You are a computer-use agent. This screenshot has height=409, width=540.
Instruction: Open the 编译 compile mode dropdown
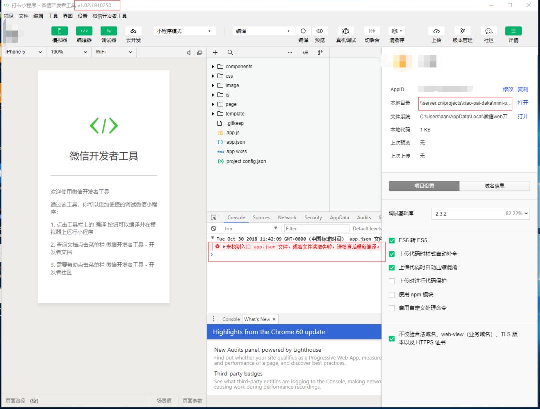click(x=263, y=31)
